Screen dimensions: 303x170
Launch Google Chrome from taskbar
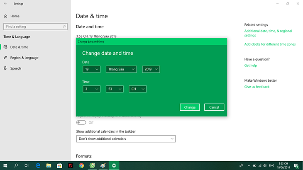(81, 165)
